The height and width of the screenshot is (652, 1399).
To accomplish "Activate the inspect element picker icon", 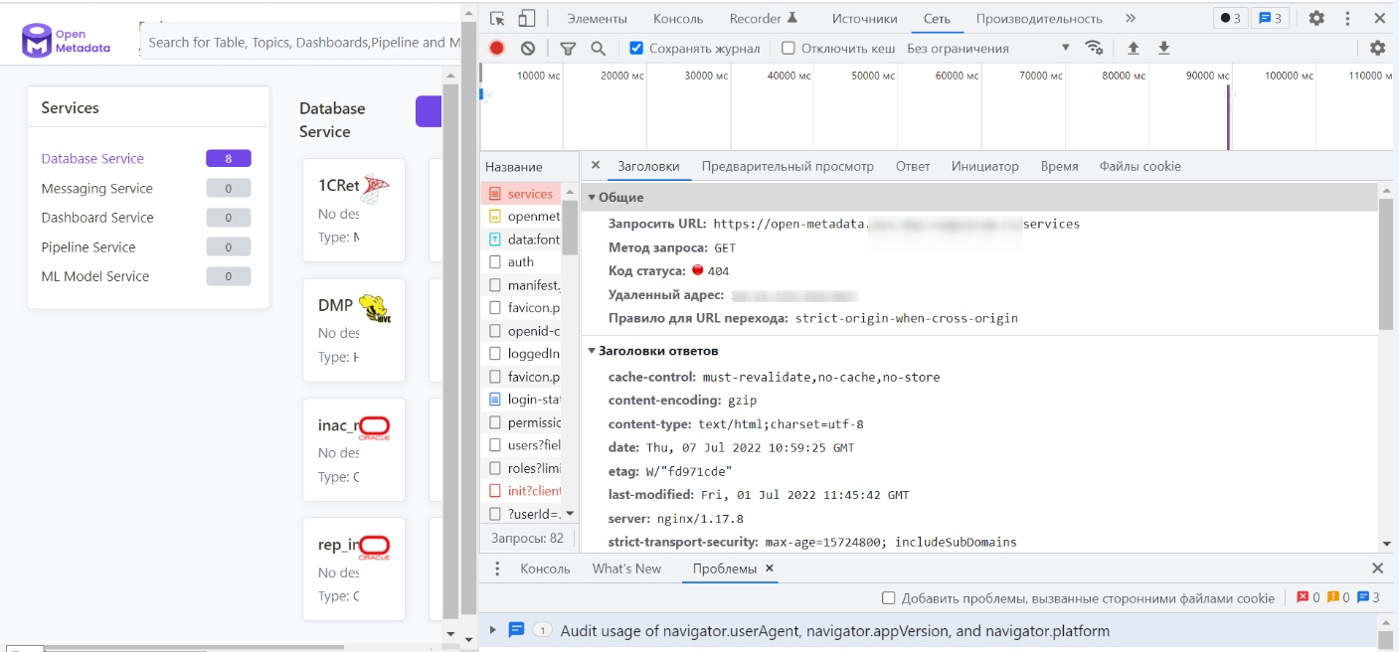I will coord(498,18).
